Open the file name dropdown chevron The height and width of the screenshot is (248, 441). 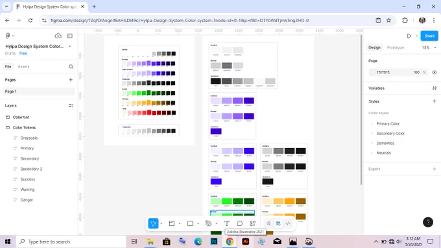pyautogui.click(x=70, y=46)
